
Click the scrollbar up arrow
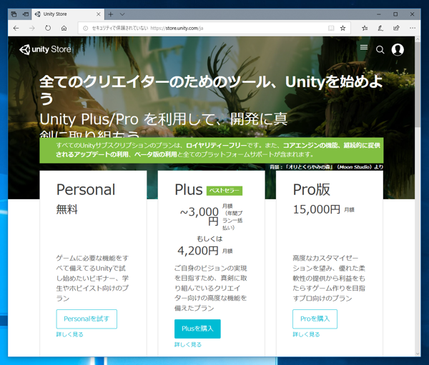pyautogui.click(x=418, y=39)
